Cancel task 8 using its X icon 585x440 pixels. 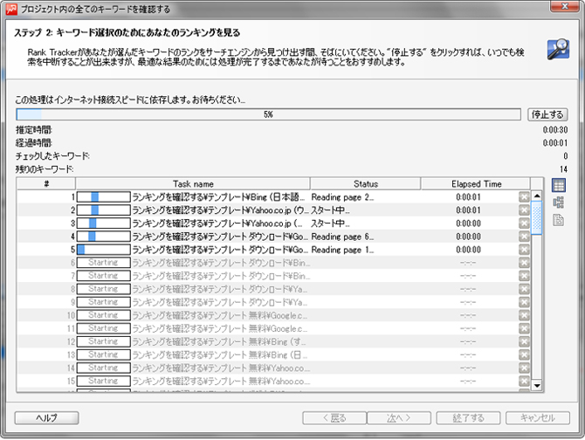524,289
